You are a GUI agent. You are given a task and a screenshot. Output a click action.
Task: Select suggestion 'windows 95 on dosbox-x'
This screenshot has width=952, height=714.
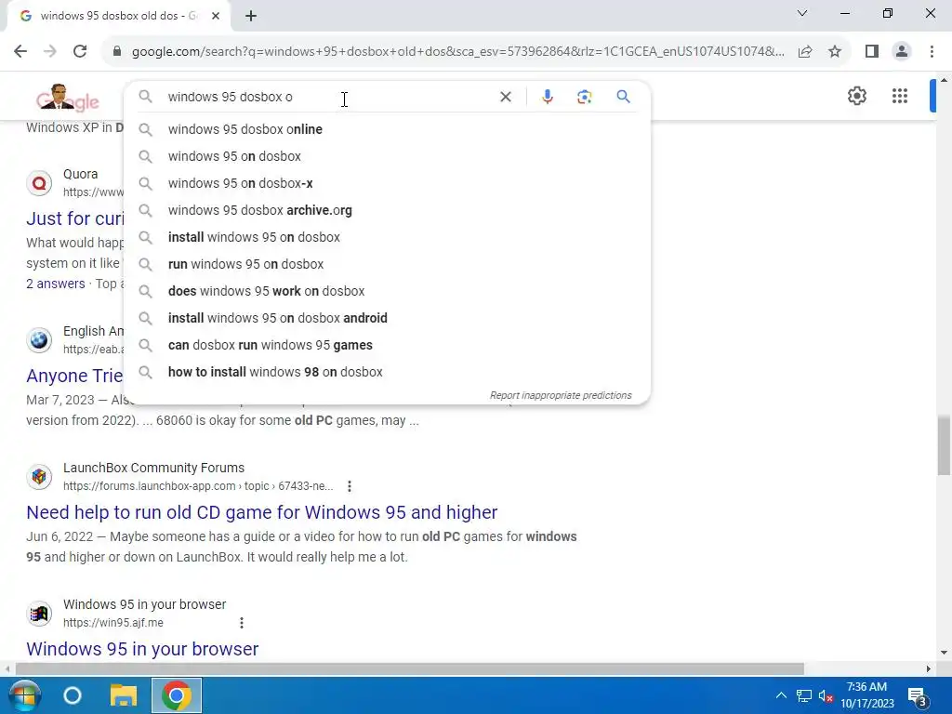click(x=387, y=183)
